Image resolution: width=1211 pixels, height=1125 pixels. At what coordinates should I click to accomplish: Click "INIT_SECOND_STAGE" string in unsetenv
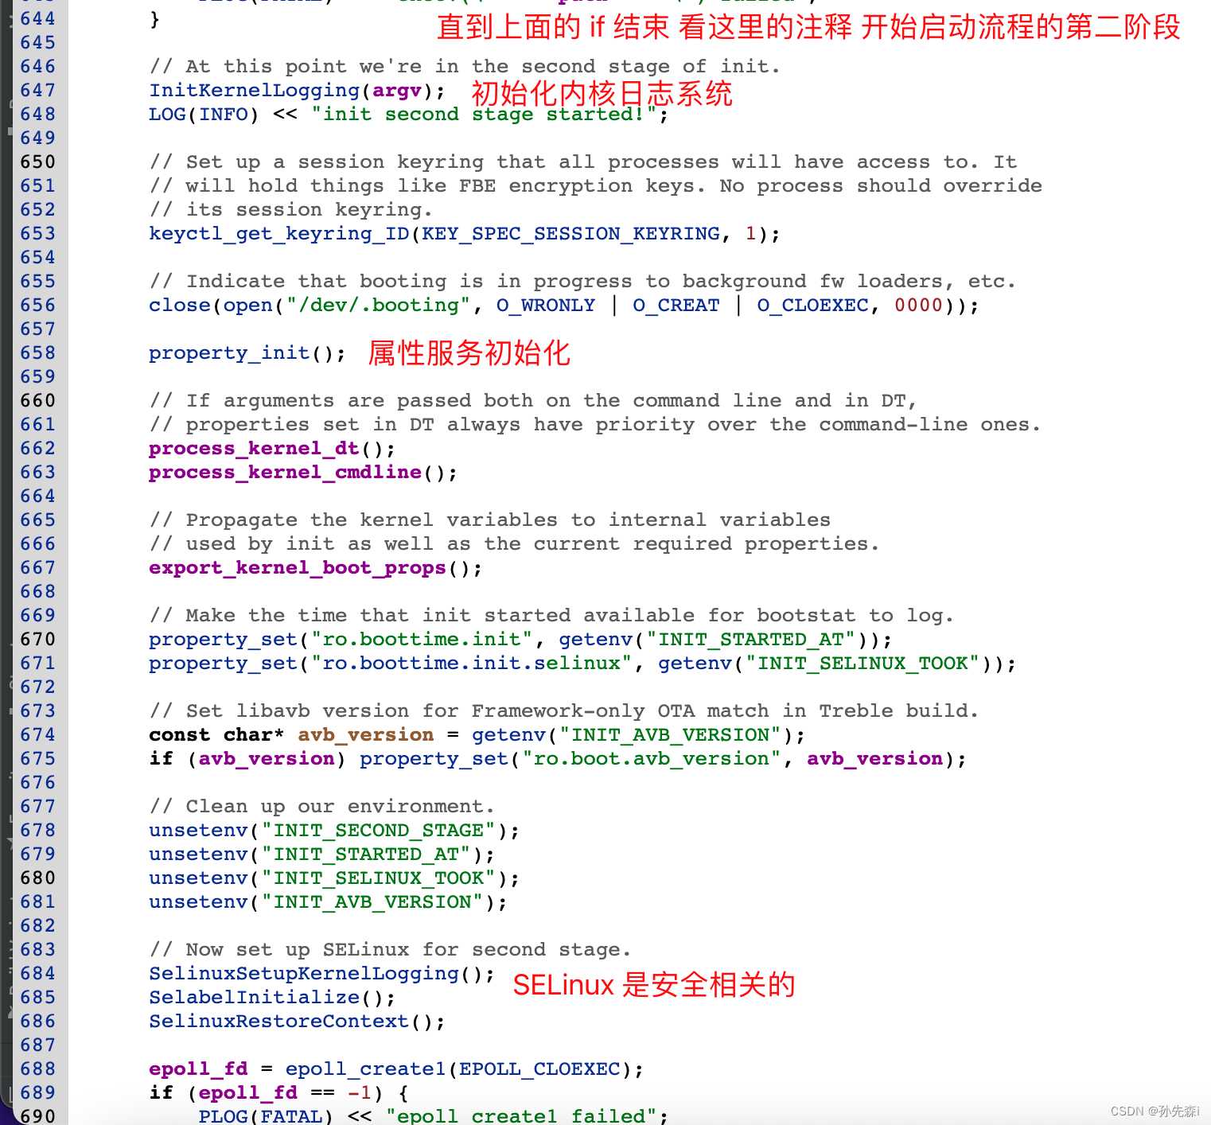click(379, 831)
